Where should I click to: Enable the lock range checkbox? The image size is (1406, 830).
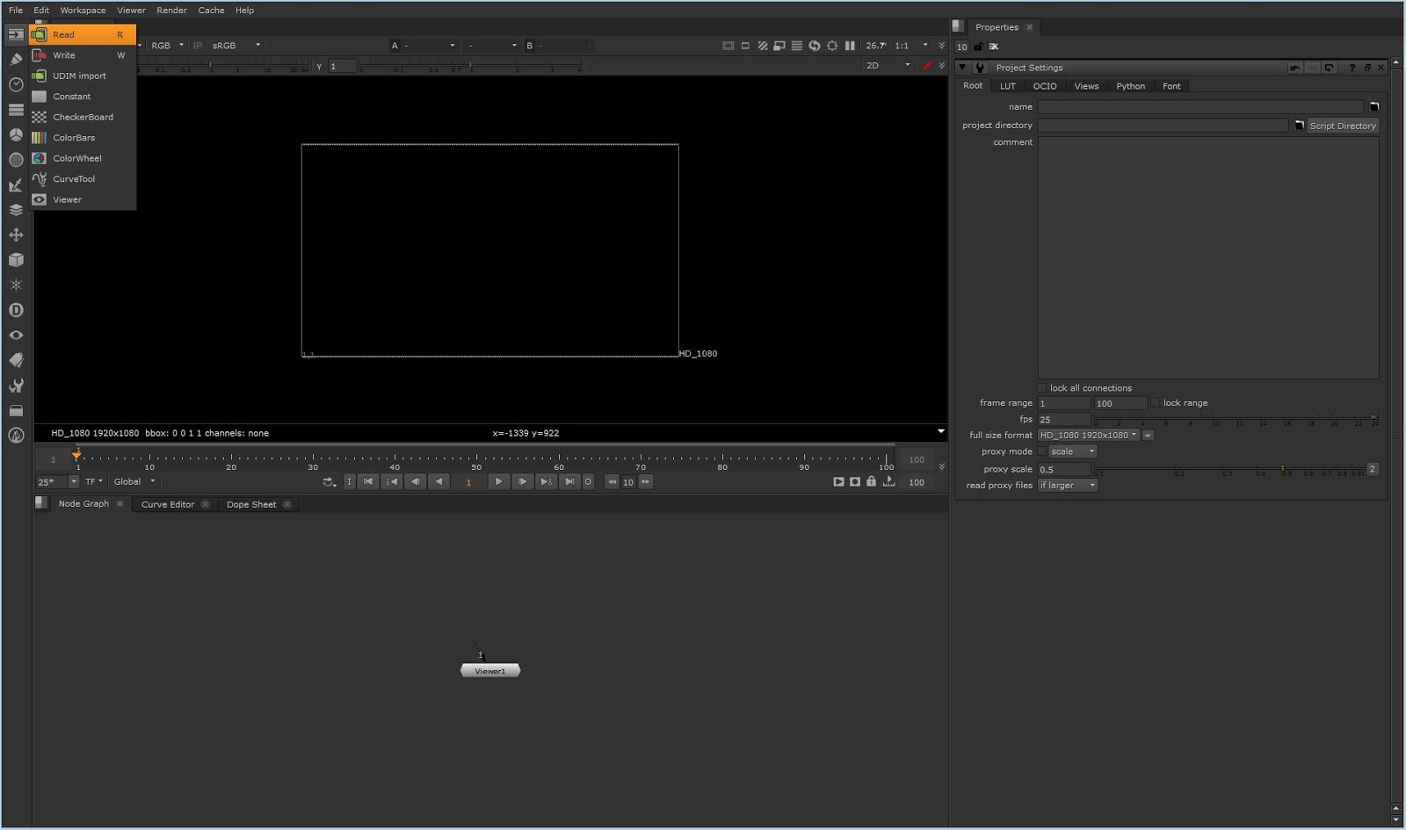[1154, 402]
